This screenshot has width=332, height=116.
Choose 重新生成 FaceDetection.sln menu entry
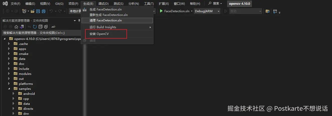117,15
